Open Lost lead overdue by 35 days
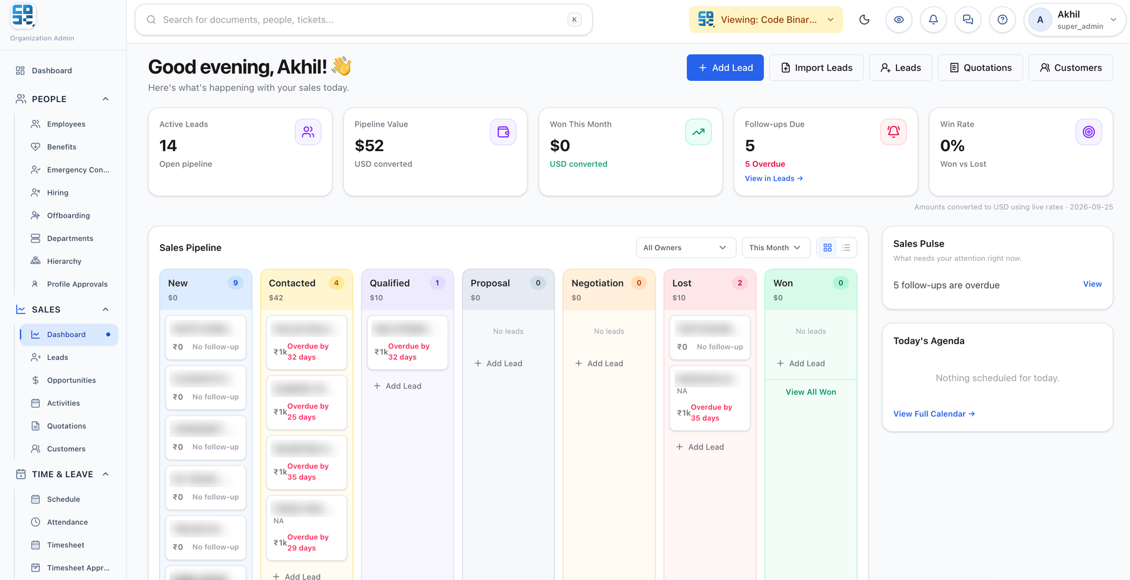 point(710,398)
